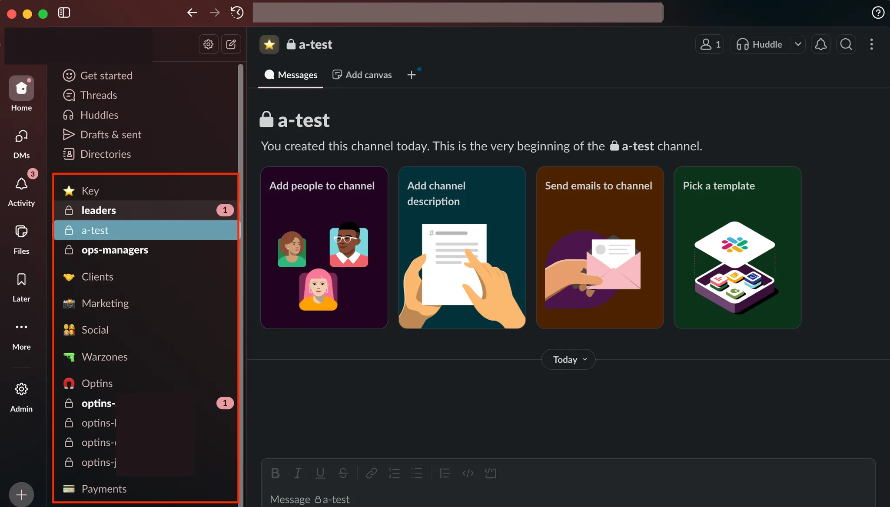Image resolution: width=890 pixels, height=507 pixels.
Task: Open notification bell in channel header
Action: pos(820,44)
